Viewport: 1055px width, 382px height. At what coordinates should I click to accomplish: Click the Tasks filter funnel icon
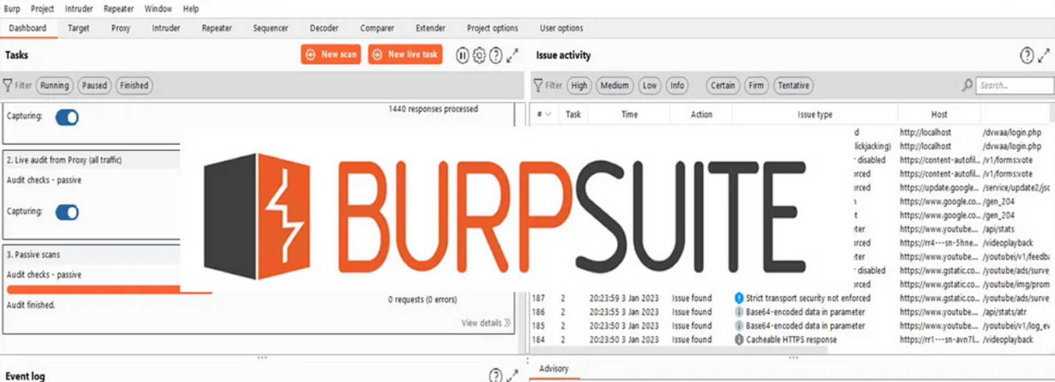point(8,85)
